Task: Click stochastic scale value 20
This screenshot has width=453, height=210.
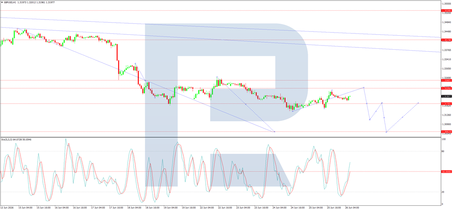Action: 444,192
